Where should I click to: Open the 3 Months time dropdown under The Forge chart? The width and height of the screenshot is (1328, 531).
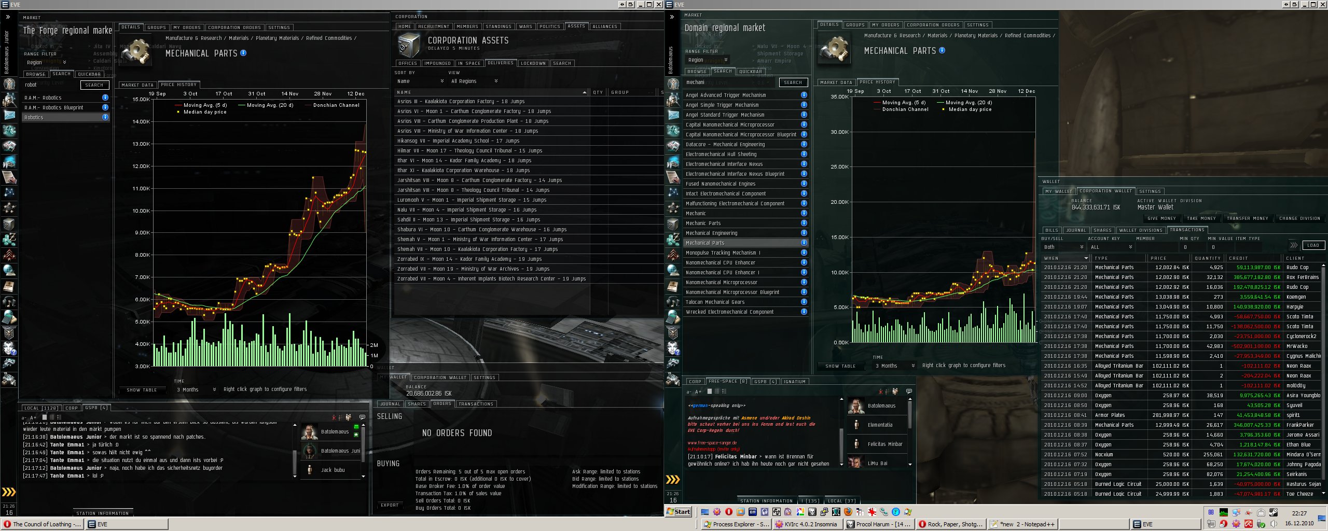click(x=196, y=389)
